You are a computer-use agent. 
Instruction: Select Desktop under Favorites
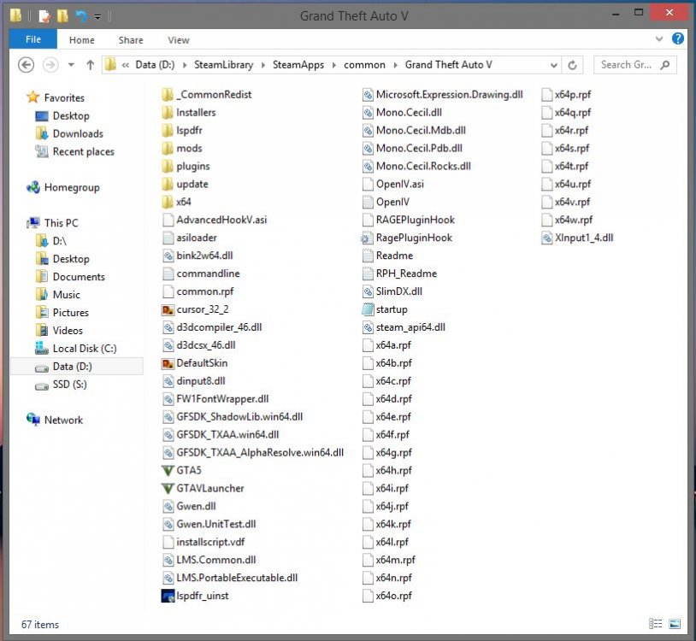(71, 115)
